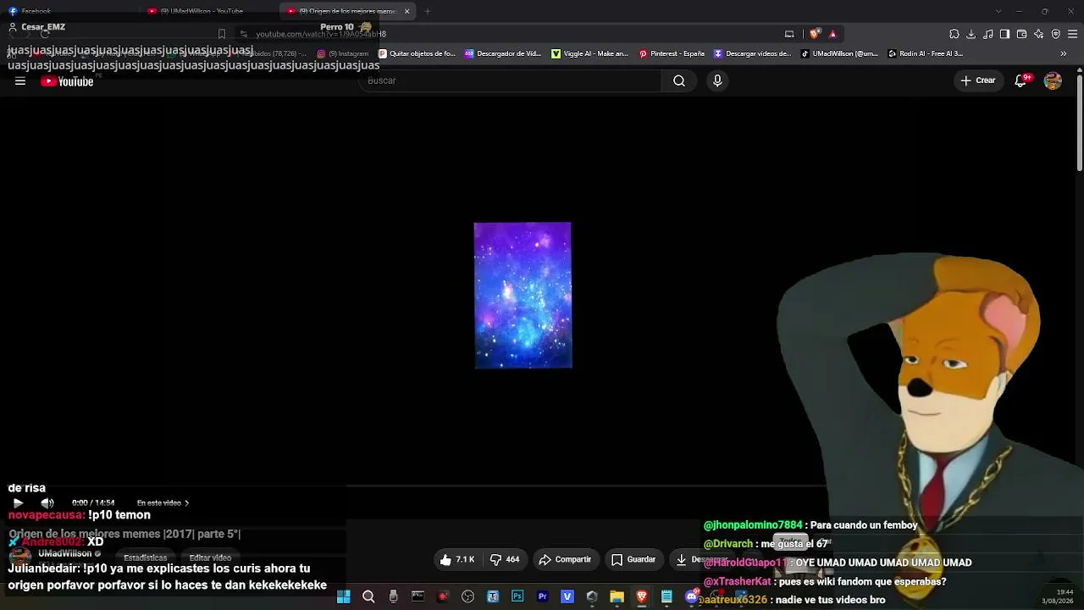Open the browser downloads icon
Screen dimensions: 1084x610
[971, 34]
